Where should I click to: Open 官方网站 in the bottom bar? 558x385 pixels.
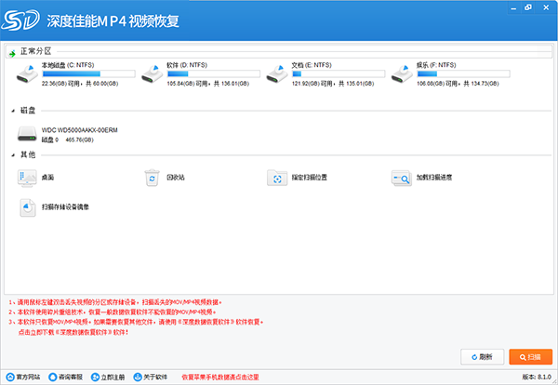24,377
